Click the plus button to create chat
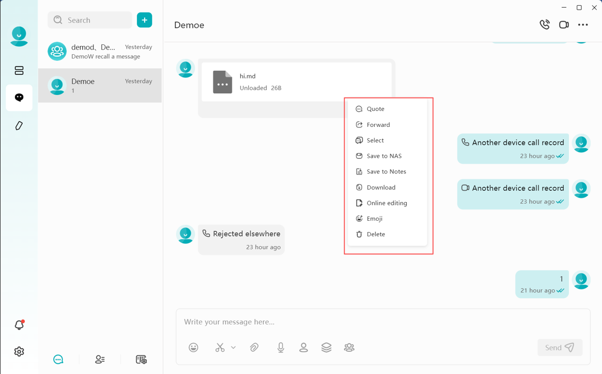 (x=145, y=20)
